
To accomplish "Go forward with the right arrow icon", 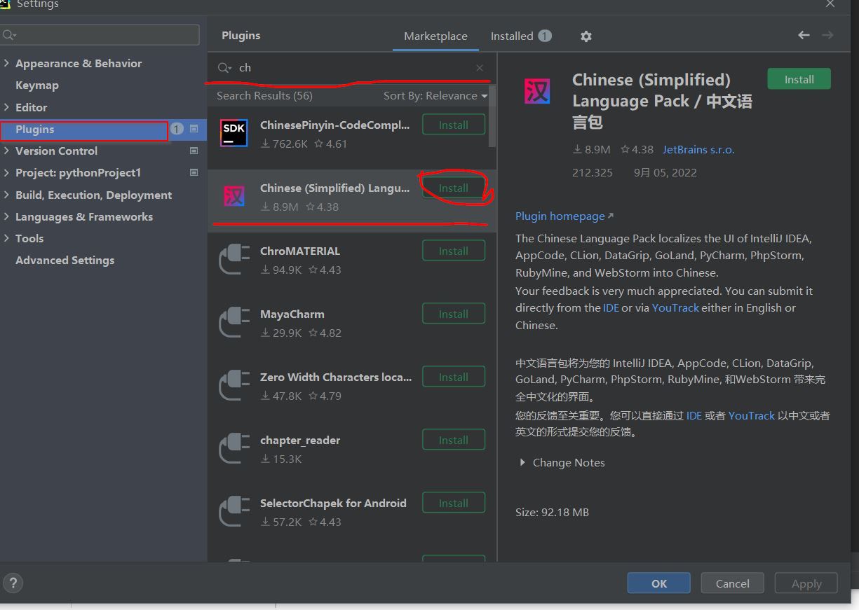I will pos(827,35).
